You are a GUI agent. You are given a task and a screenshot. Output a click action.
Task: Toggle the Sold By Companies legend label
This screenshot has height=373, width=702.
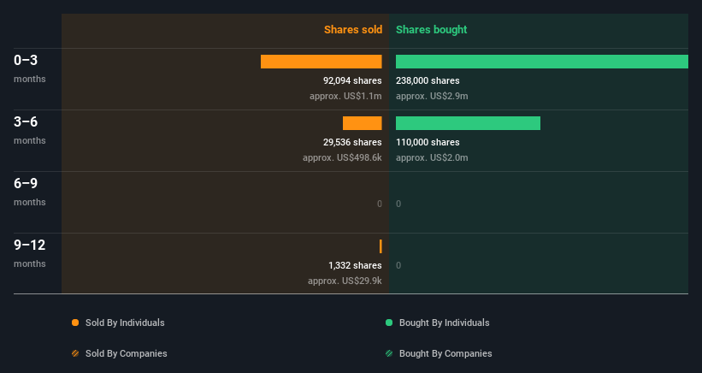127,353
